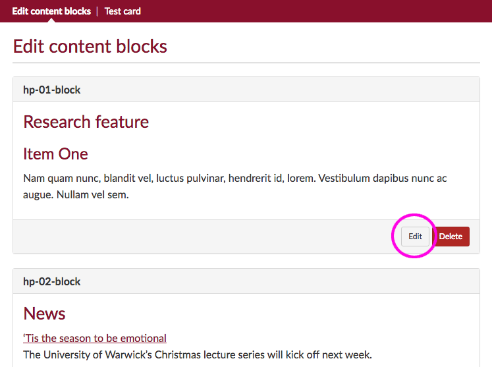Click the active tab's triangle pointer indicator
This screenshot has width=492, height=367.
tap(51, 20)
